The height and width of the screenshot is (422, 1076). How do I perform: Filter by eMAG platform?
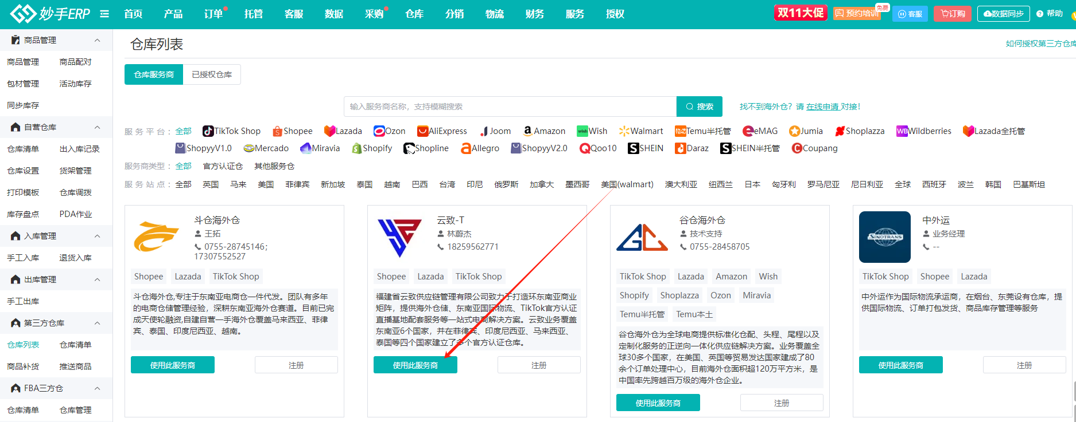point(760,131)
